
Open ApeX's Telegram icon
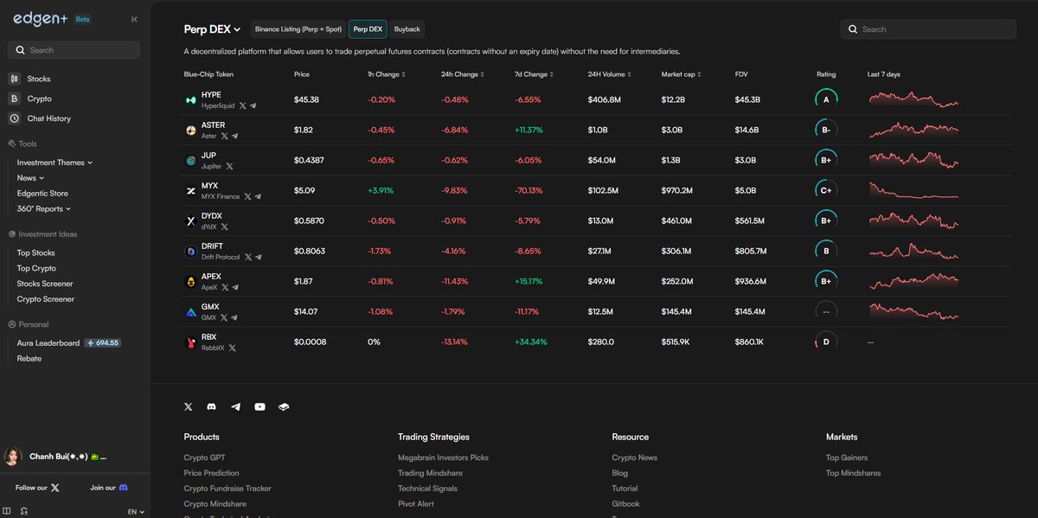click(x=234, y=287)
